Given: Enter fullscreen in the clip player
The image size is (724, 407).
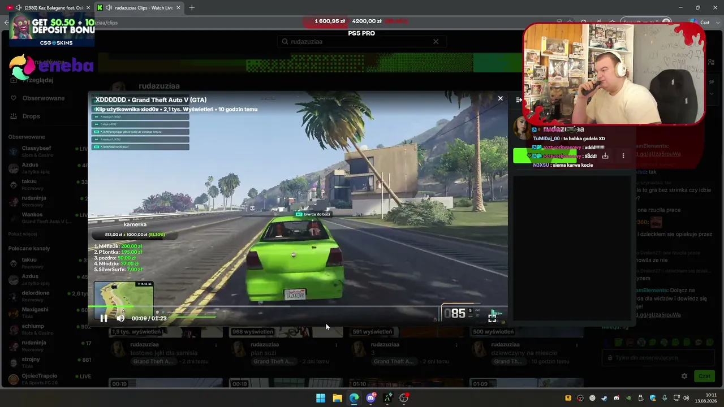Looking at the screenshot, I should point(492,318).
